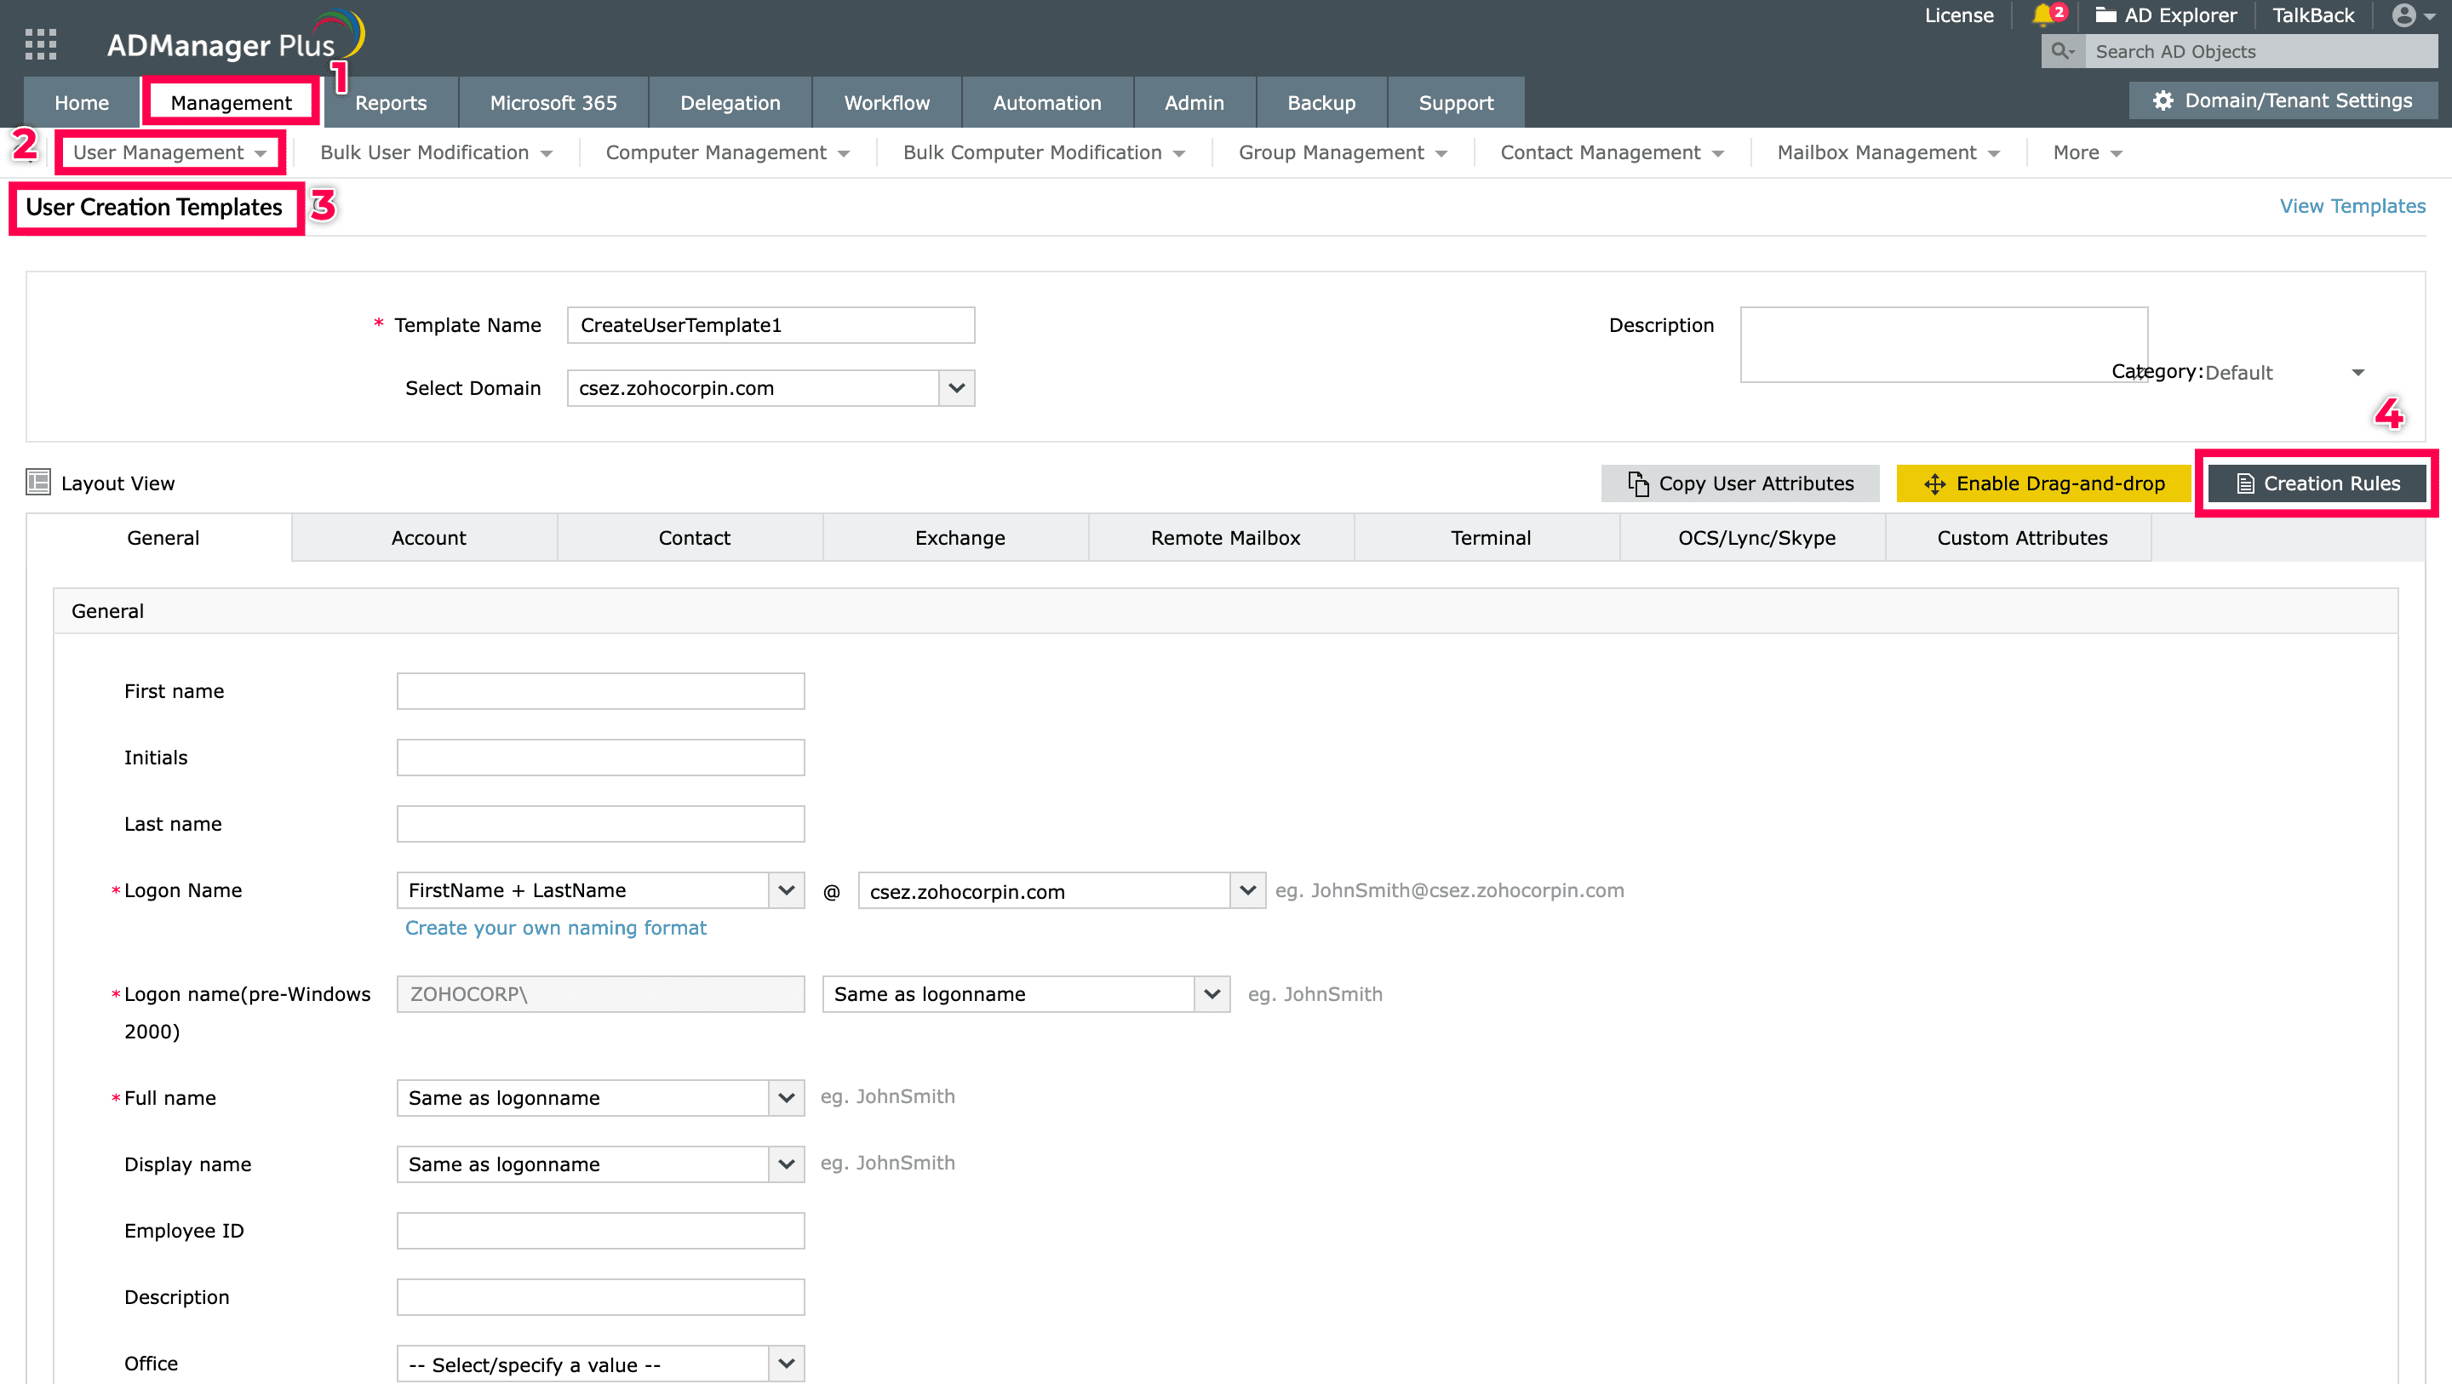
Task: Switch to the Account tab
Action: point(428,538)
